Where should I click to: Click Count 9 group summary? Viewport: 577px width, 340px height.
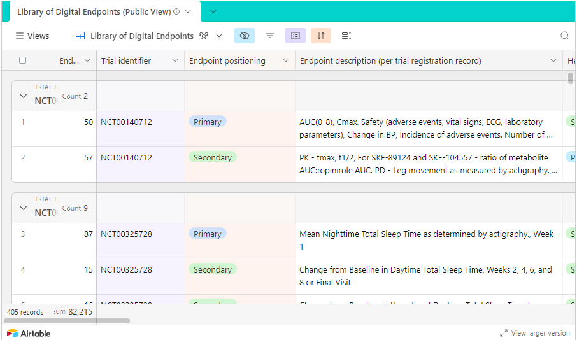75,208
